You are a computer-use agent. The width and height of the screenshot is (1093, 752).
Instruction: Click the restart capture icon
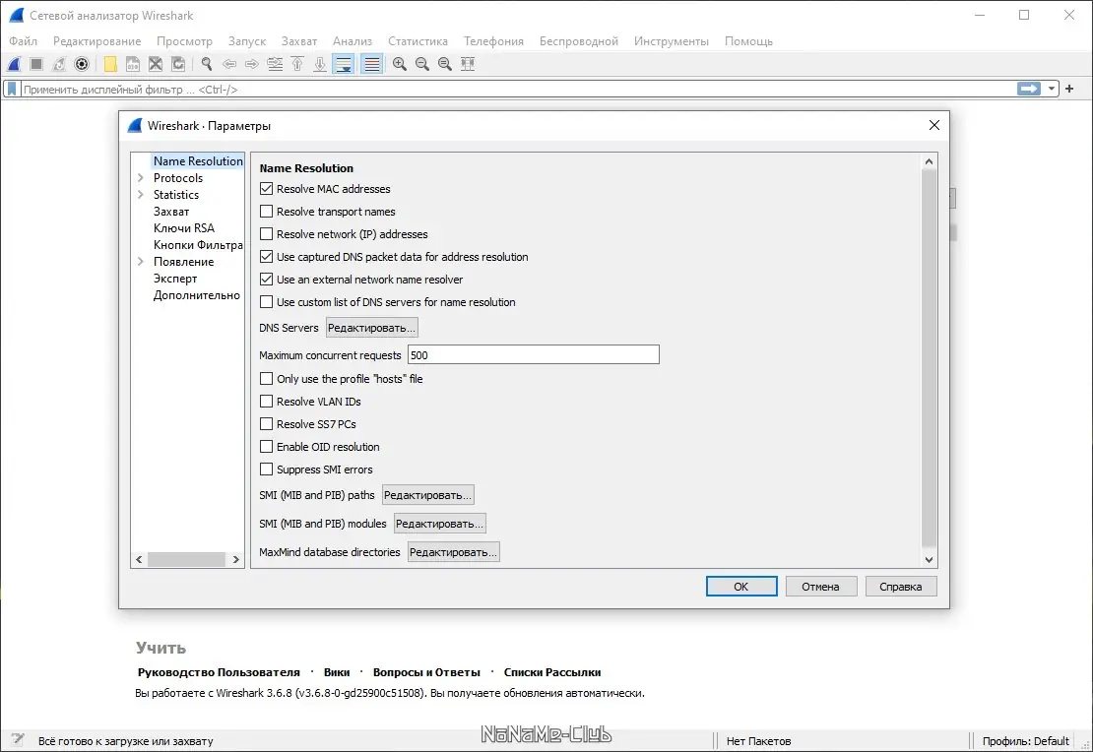59,64
